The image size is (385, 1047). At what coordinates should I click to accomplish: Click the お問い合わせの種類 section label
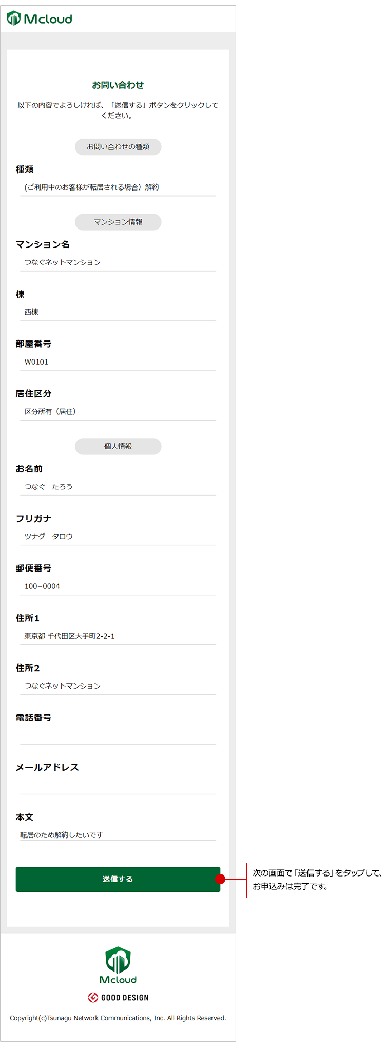[x=118, y=147]
